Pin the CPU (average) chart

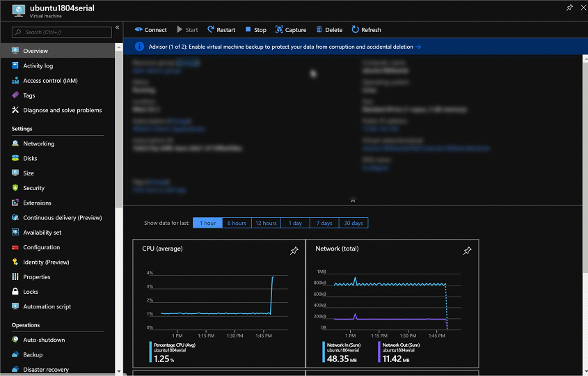[x=294, y=251]
